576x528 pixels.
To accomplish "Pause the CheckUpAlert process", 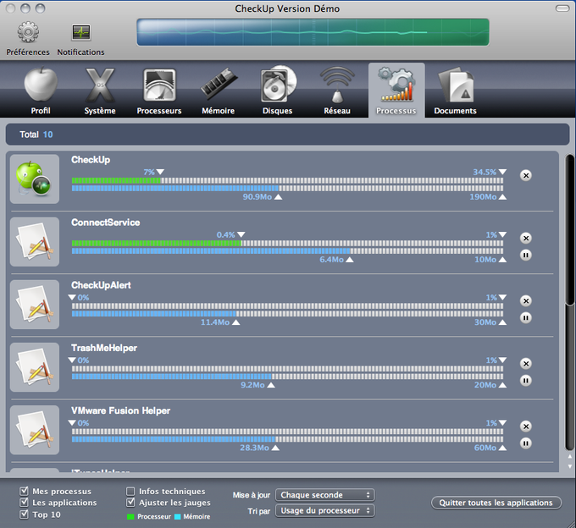I will [x=526, y=318].
